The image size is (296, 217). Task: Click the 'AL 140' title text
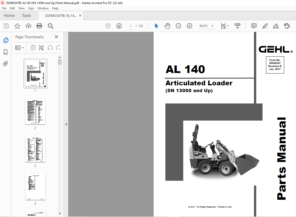[185, 69]
